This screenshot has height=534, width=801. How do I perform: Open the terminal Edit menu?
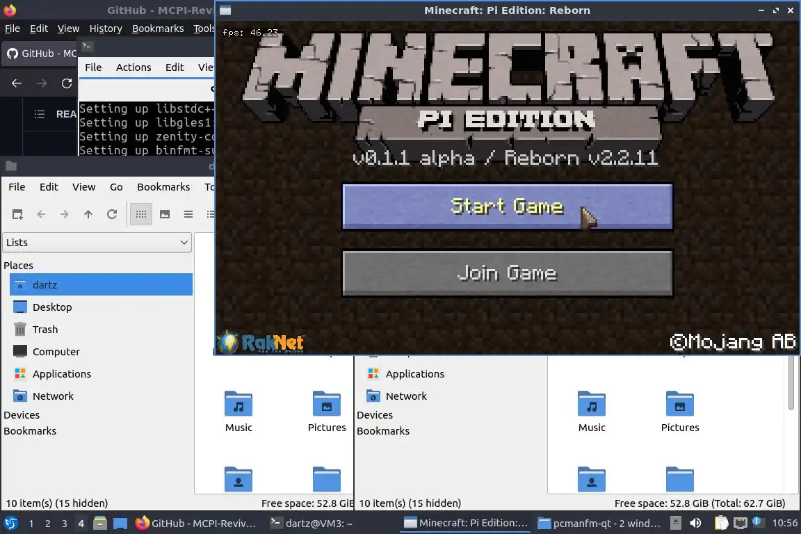pos(175,67)
